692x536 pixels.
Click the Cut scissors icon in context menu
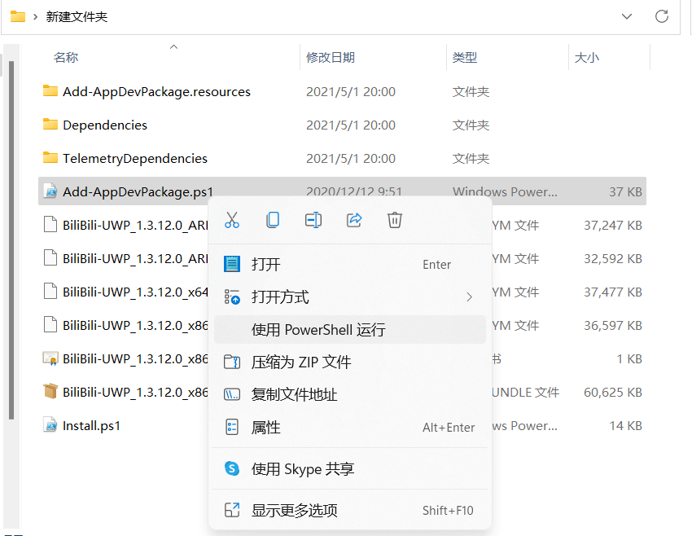232,220
